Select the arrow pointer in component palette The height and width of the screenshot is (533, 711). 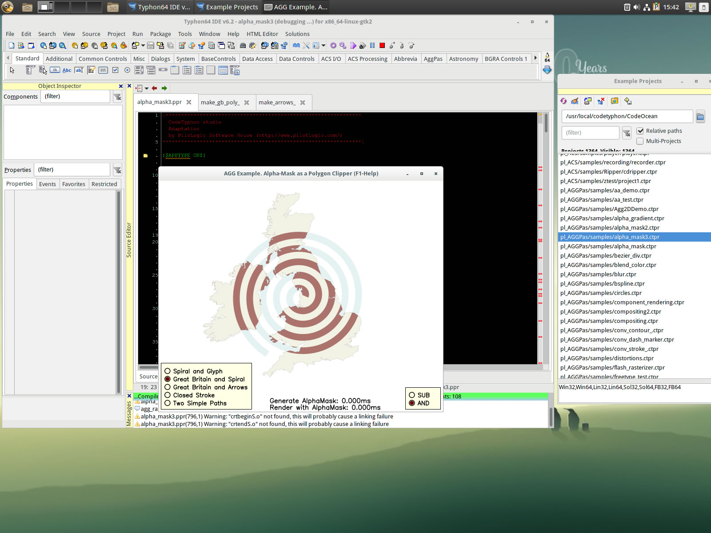(12, 70)
